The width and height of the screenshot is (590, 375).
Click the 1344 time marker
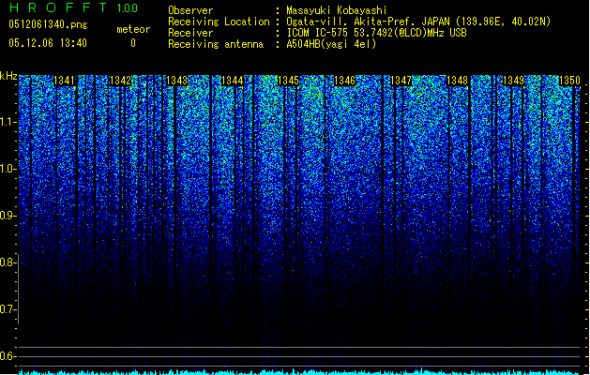coord(233,81)
